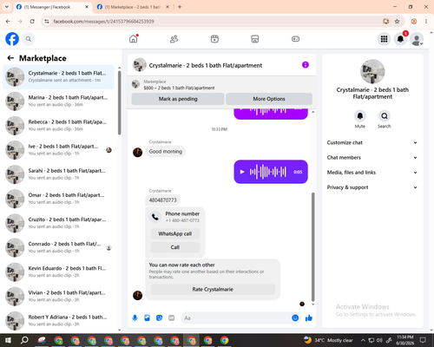434x347 pixels.
Task: Open Conrrado conversation
Action: (58, 247)
